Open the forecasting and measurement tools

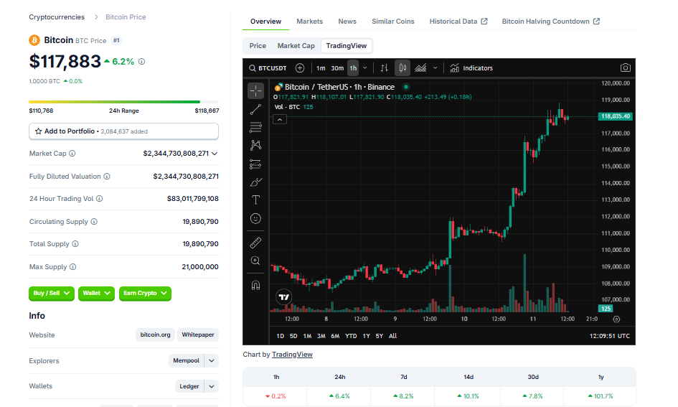click(x=255, y=164)
